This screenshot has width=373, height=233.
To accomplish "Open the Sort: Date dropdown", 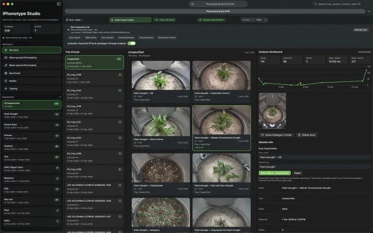I will coord(75,20).
